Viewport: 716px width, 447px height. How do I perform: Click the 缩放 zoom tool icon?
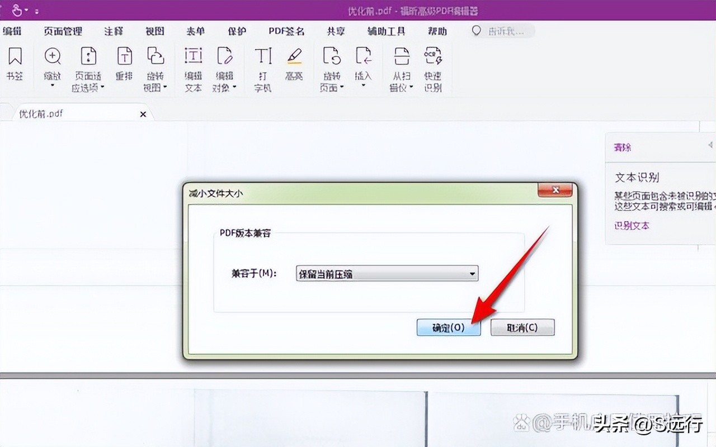click(x=52, y=59)
